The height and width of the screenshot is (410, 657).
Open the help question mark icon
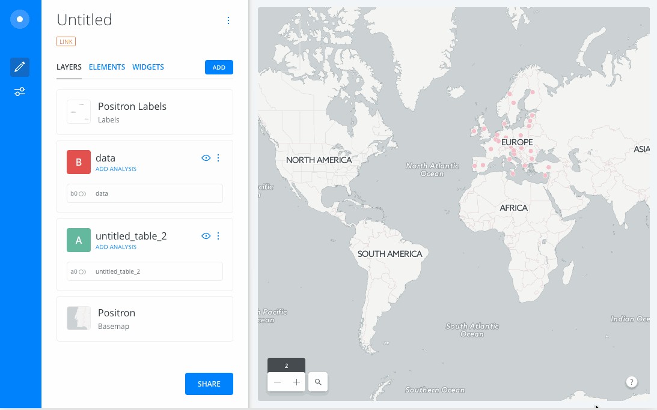[x=632, y=382]
